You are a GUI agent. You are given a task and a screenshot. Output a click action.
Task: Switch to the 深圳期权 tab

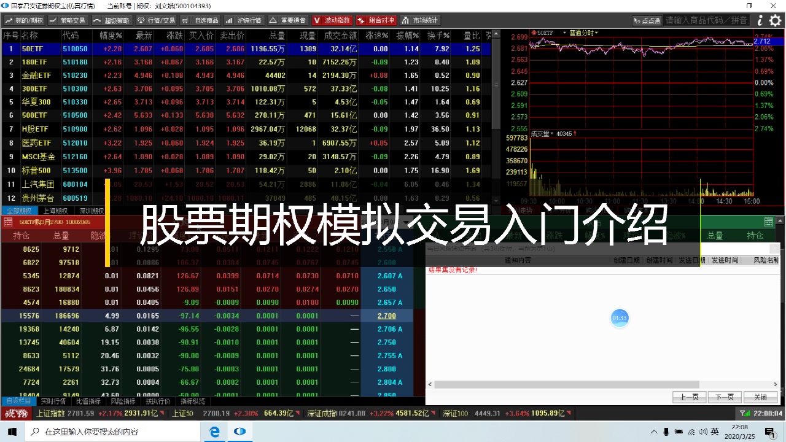[91, 211]
